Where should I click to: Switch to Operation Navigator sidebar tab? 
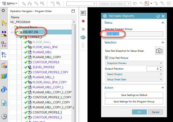[x=4, y=55]
